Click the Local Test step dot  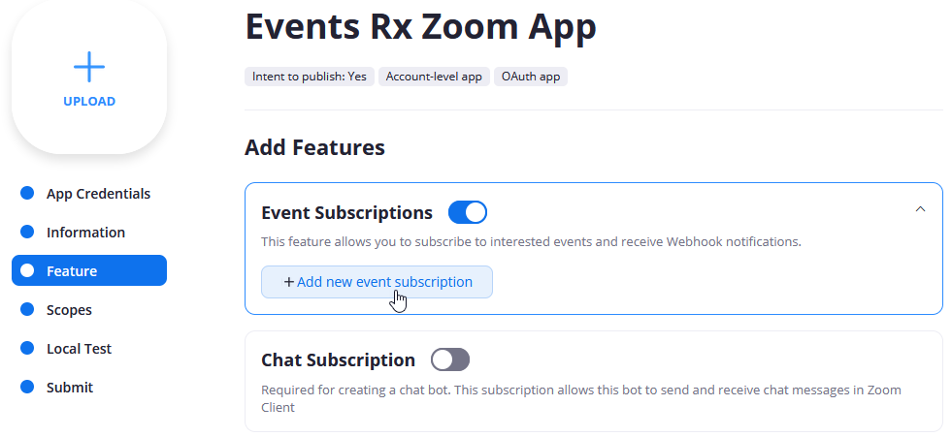[x=27, y=349]
